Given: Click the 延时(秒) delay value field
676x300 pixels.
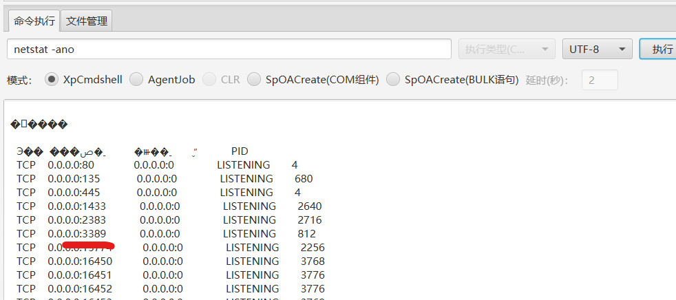Looking at the screenshot, I should (600, 80).
